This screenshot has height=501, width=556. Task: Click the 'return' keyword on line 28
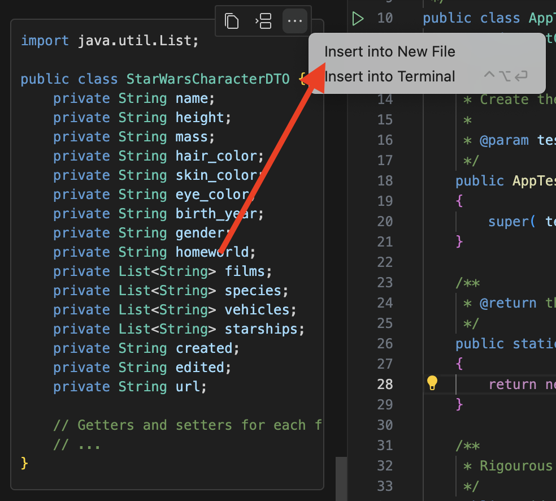coord(512,385)
